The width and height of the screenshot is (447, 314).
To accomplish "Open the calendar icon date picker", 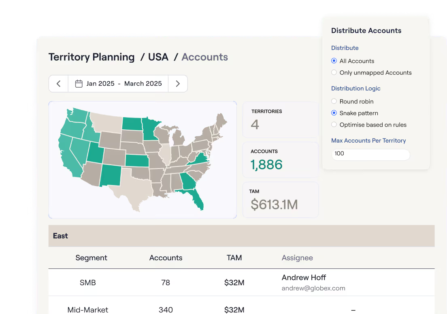I will (x=79, y=84).
